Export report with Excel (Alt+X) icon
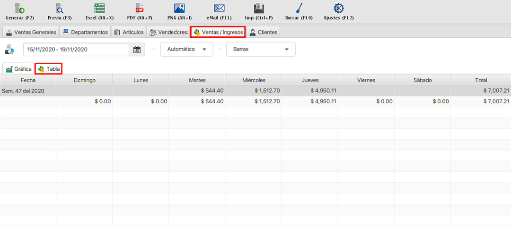Viewport: 511px width, 226px height. [x=99, y=8]
